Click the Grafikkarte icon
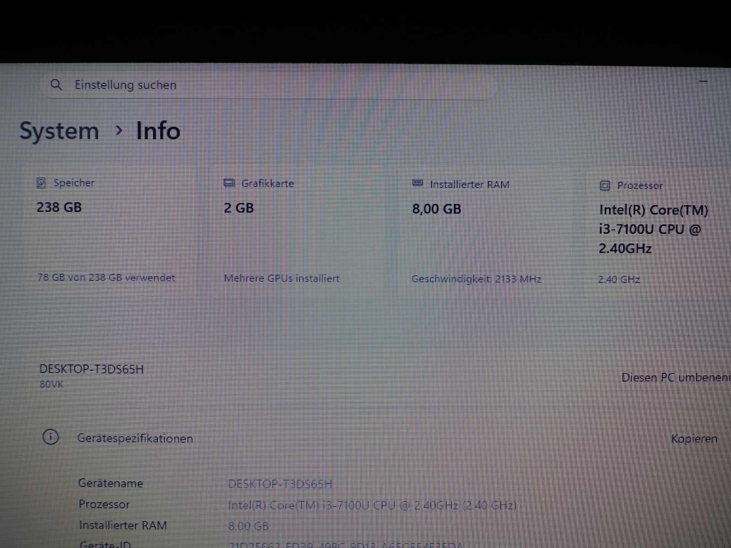Screen dimensions: 731x548 click(229, 183)
